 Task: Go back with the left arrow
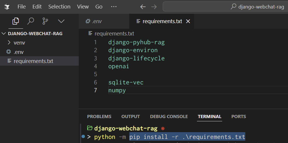143,7
